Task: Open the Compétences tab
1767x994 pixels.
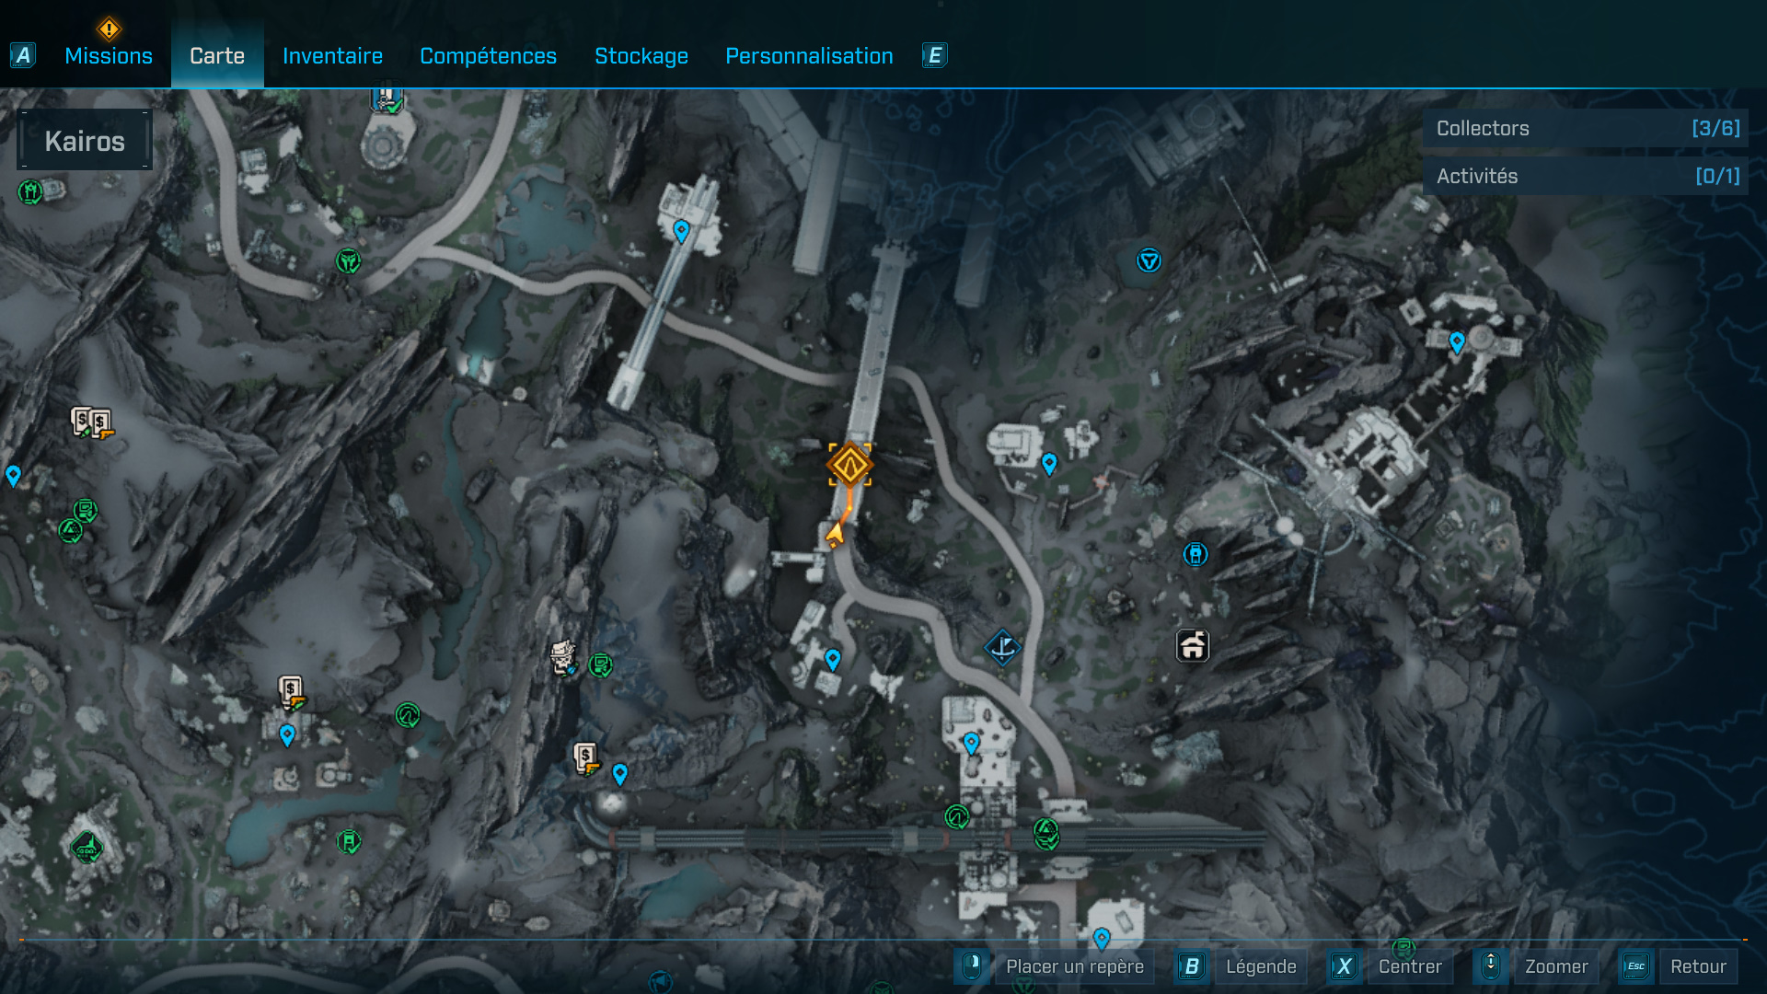Action: pyautogui.click(x=488, y=56)
